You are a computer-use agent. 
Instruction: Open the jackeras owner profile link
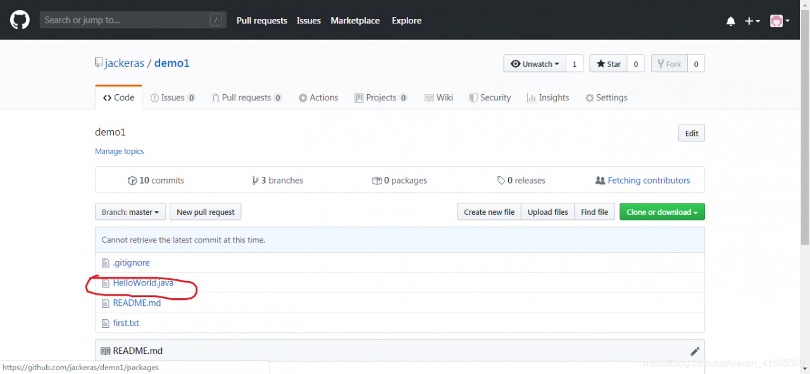click(x=125, y=63)
